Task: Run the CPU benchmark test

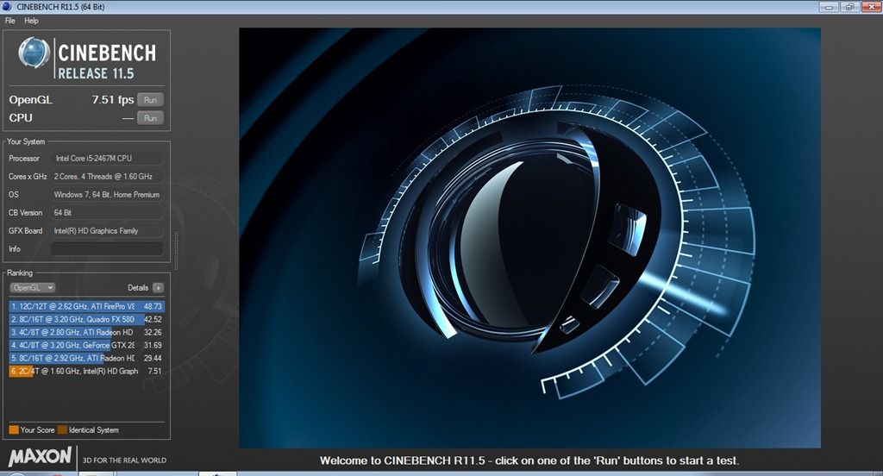Action: coord(150,118)
